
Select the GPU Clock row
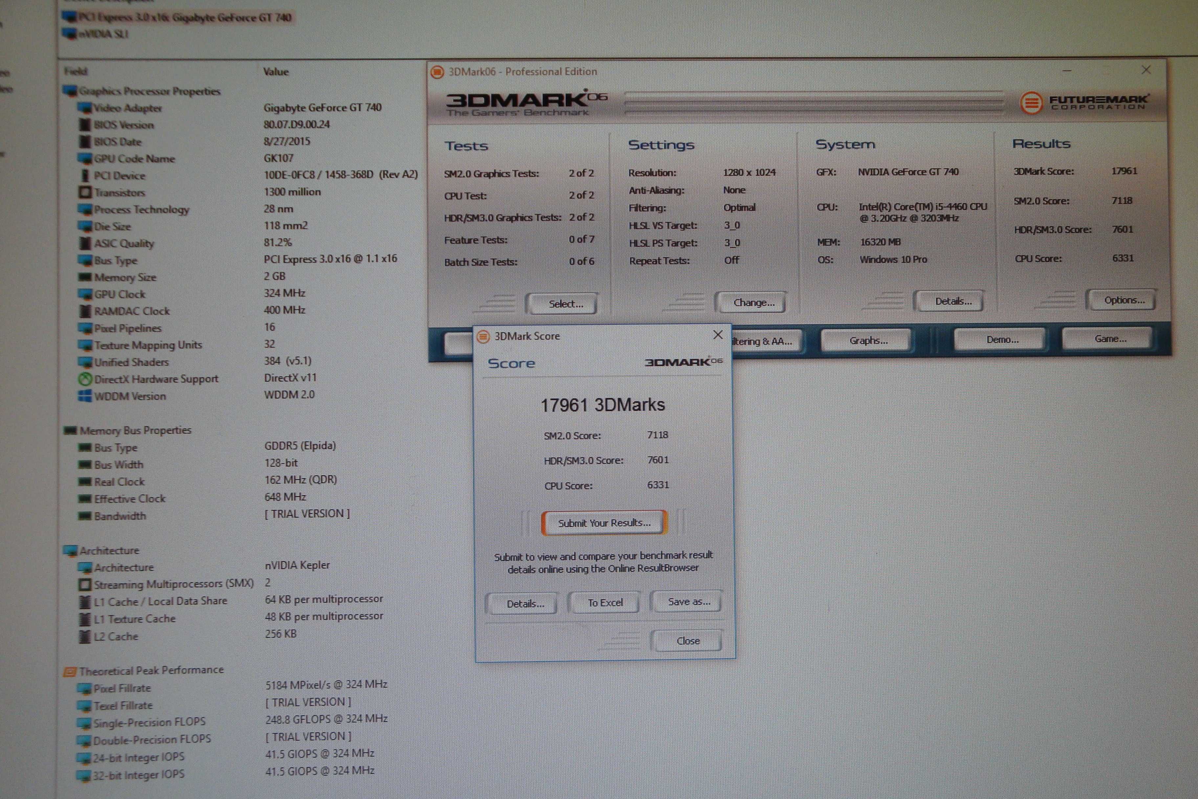[191, 294]
